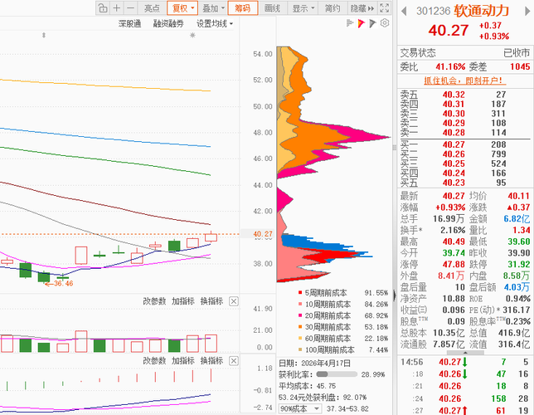534x415 pixels.
Task: Click 10周期前成本 legend entry
Action: click(343, 304)
